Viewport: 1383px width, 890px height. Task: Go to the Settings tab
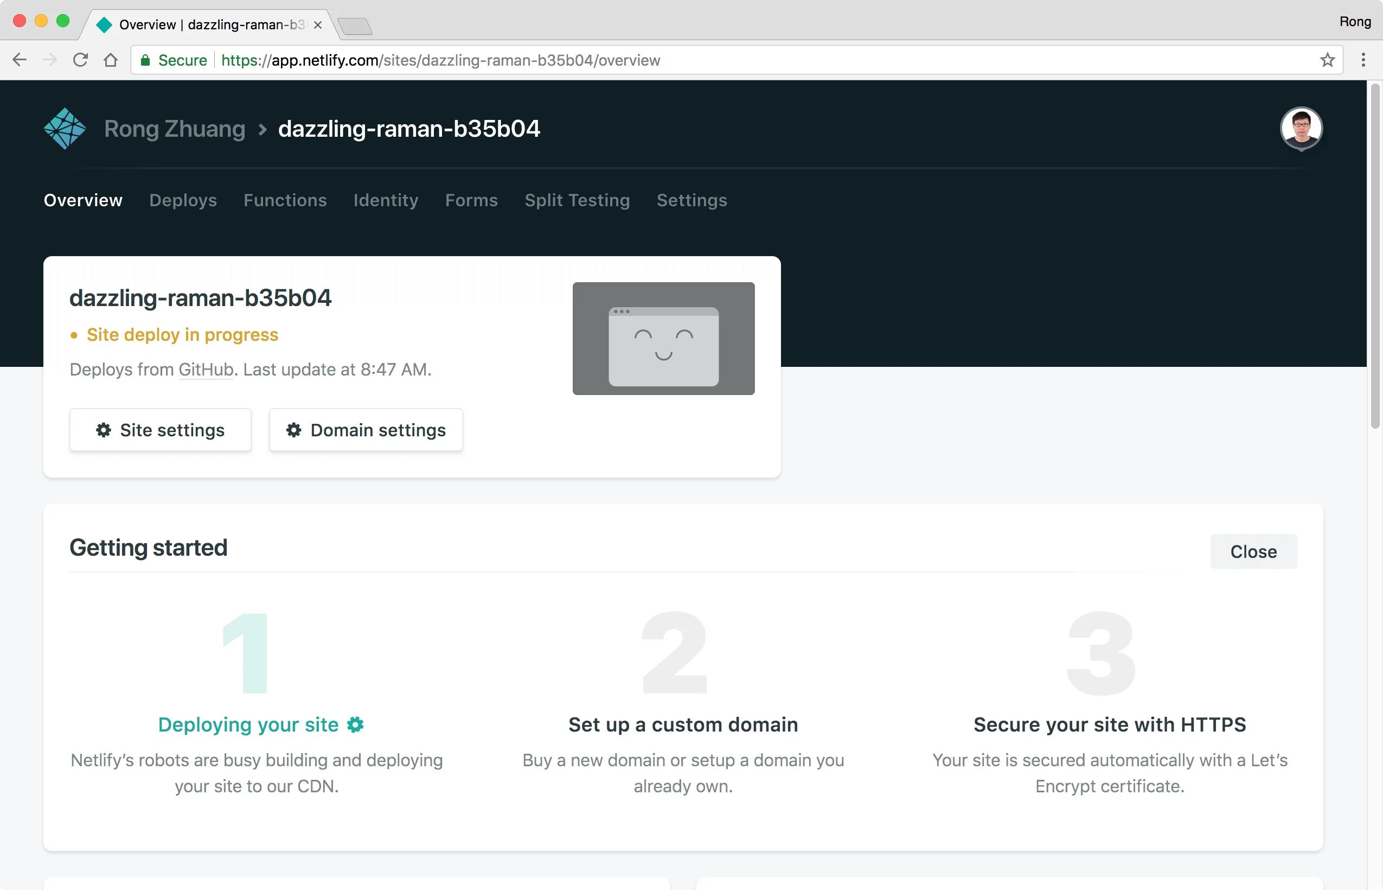coord(691,200)
